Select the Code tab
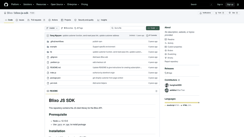The width and height of the screenshot is (244, 137). click(9, 20)
